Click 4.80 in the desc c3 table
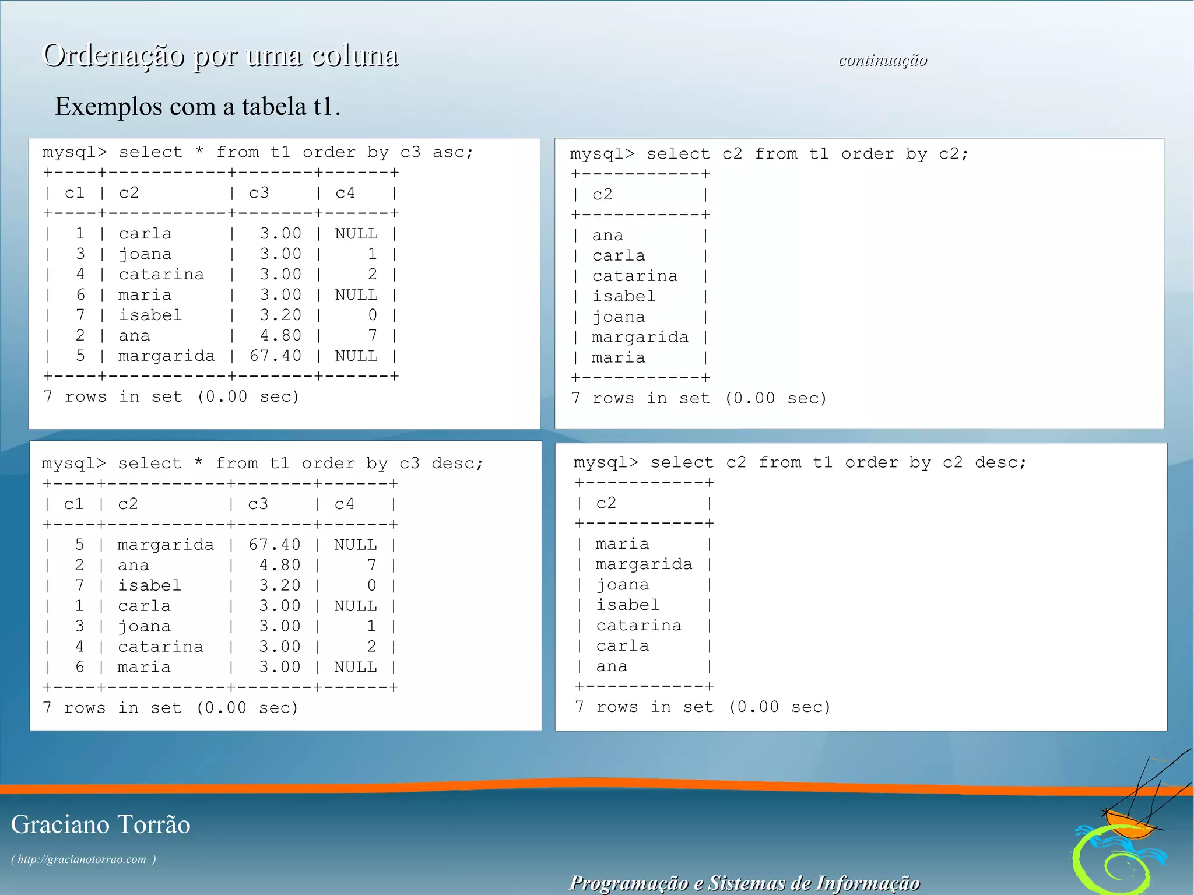This screenshot has width=1194, height=895. point(280,565)
